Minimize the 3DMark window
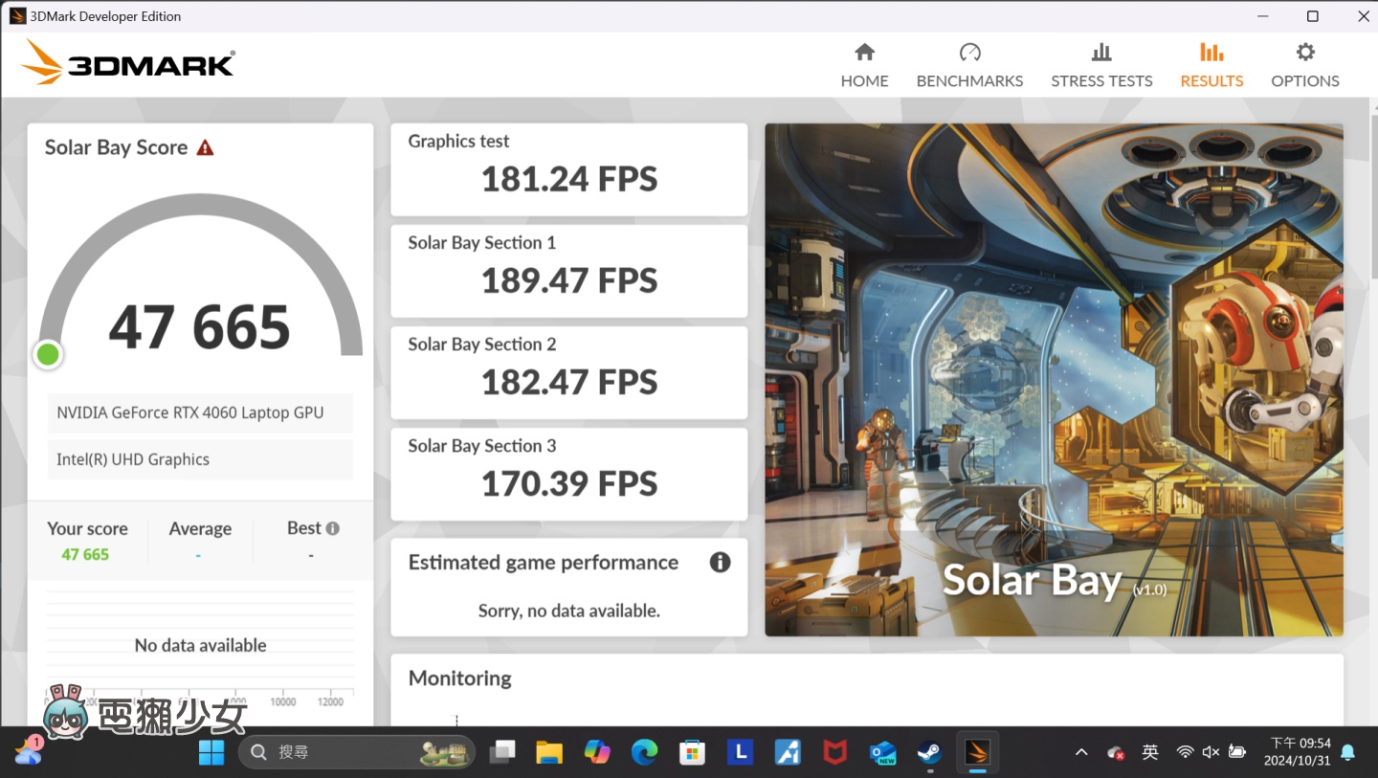Viewport: 1378px width, 778px height. 1262,16
